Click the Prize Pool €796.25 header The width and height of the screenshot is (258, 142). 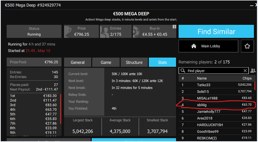pos(34,62)
